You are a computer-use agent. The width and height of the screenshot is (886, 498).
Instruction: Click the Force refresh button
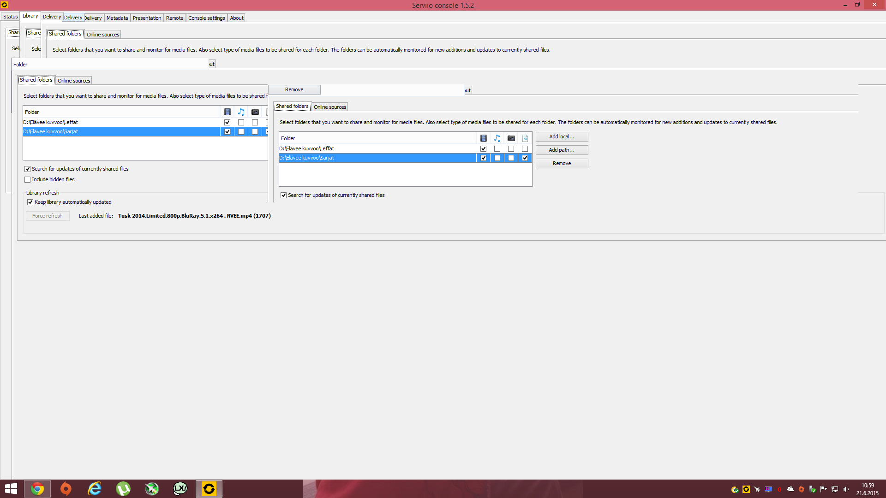(48, 216)
